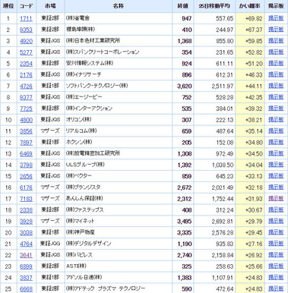This screenshot has width=288, height=293.
Task: Open stock code 2176 link
Action: [26, 75]
